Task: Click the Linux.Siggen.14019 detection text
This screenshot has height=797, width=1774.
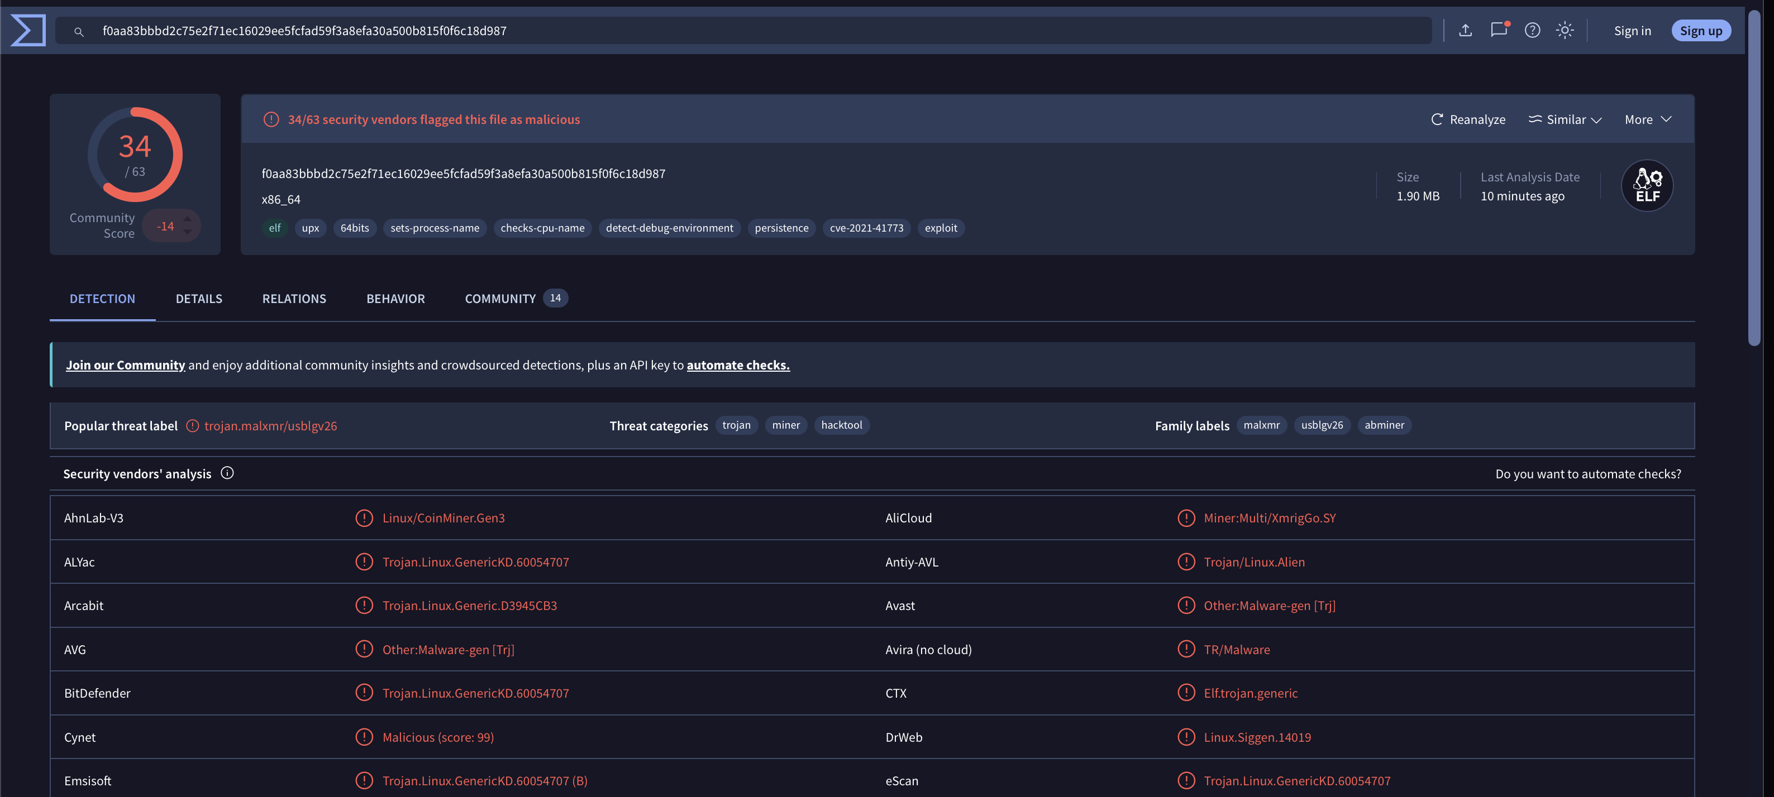Action: coord(1257,737)
